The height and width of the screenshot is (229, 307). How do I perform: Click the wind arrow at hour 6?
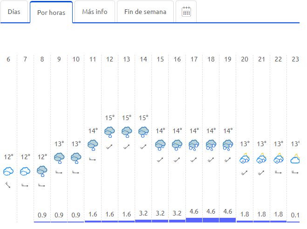8,185
